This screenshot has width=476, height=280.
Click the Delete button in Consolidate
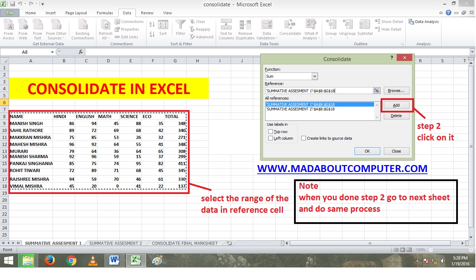pyautogui.click(x=396, y=116)
